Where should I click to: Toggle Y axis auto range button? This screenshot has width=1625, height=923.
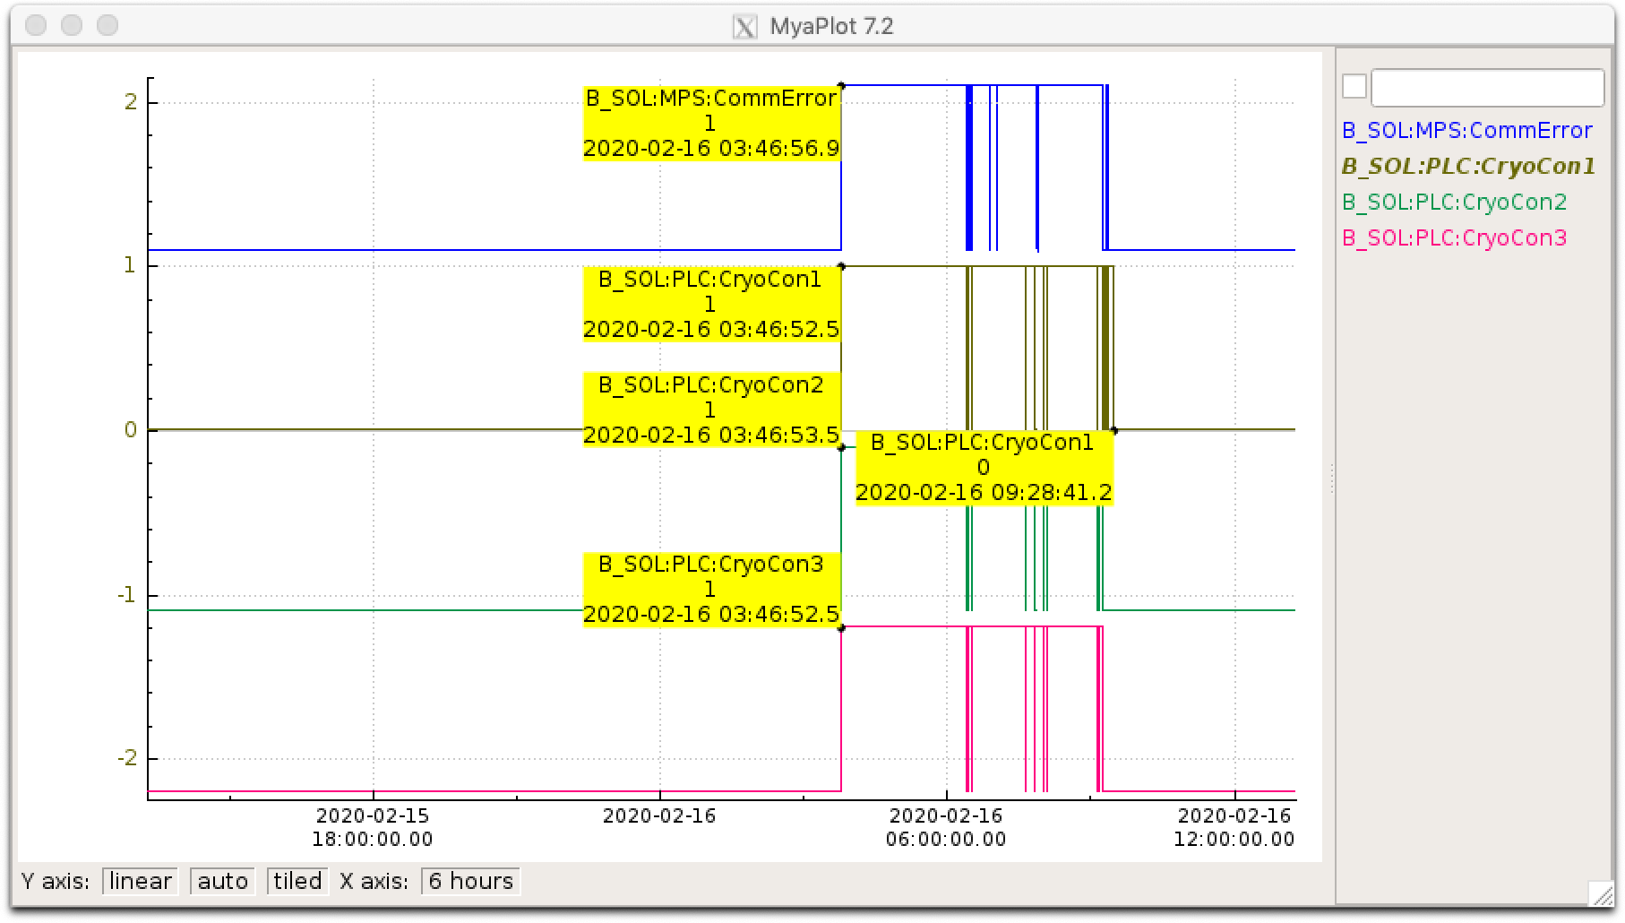tap(222, 882)
